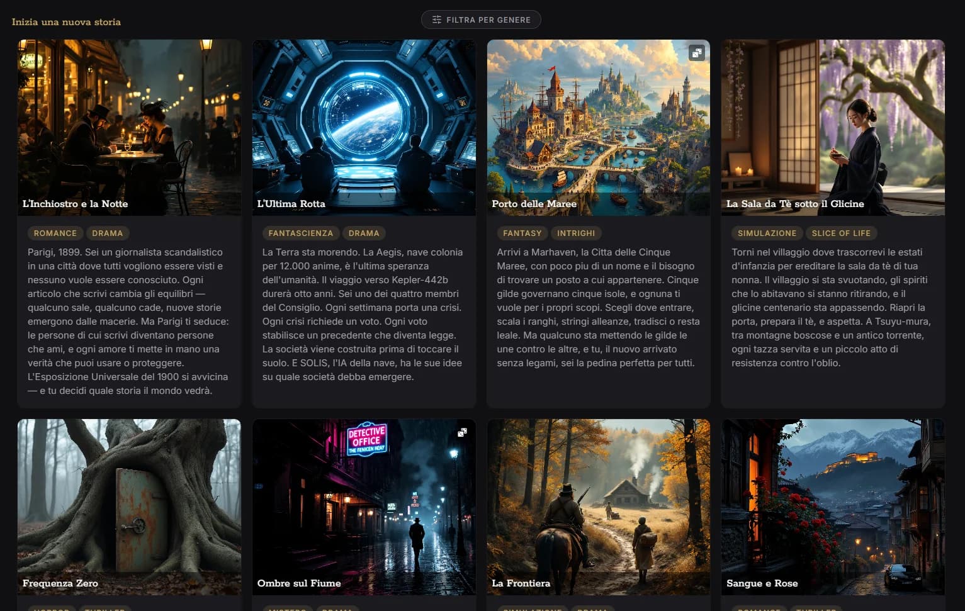Viewport: 965px width, 611px height.
Task: Select DRAMA tag under L'Inchiostro e la Notte
Action: coord(108,233)
